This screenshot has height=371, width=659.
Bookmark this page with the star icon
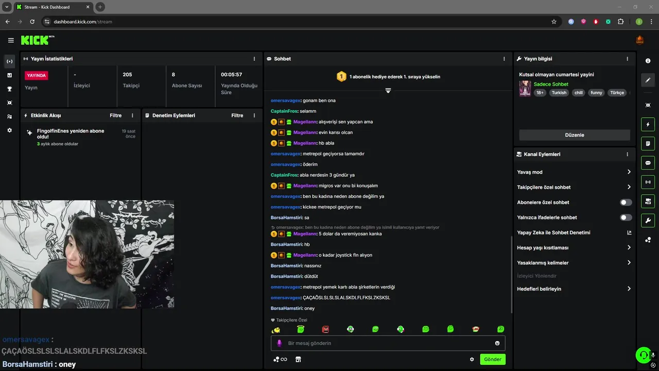[x=554, y=22]
